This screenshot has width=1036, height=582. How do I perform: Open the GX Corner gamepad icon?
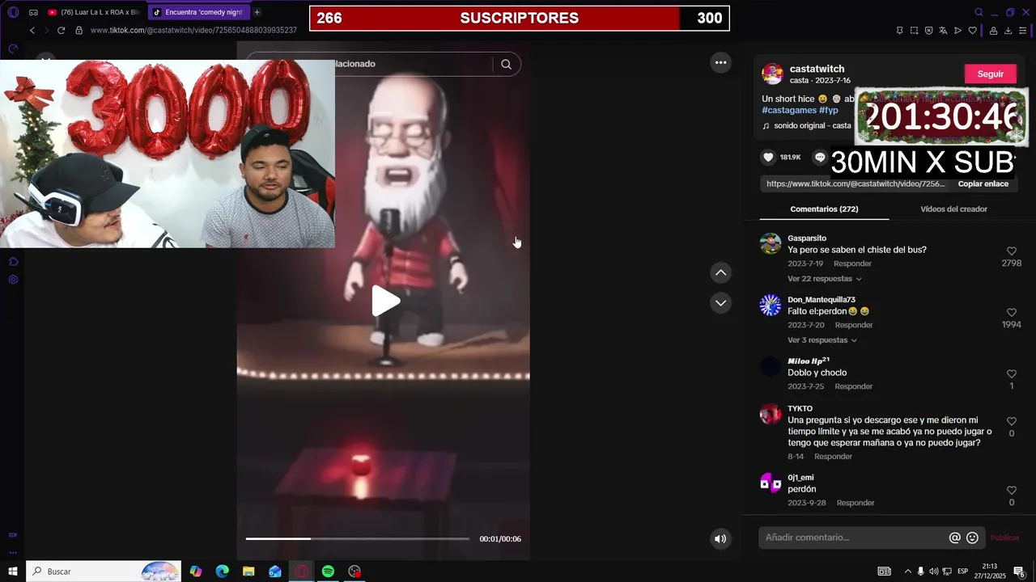point(33,12)
